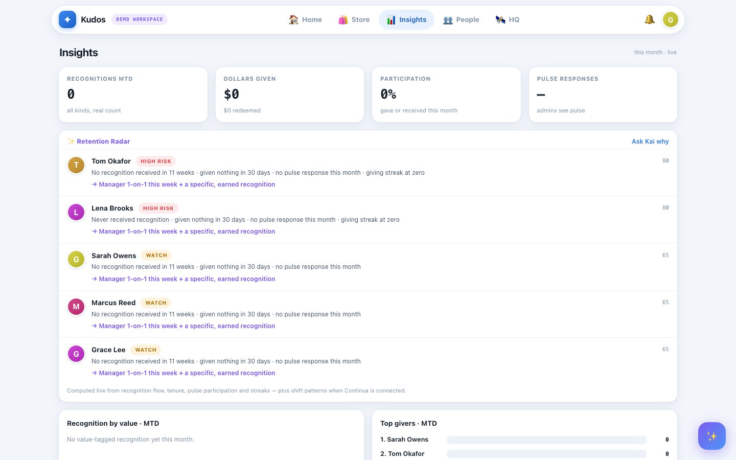
Task: Open Marcus Reed's Manager 1-on-1 suggestion
Action: (183, 326)
